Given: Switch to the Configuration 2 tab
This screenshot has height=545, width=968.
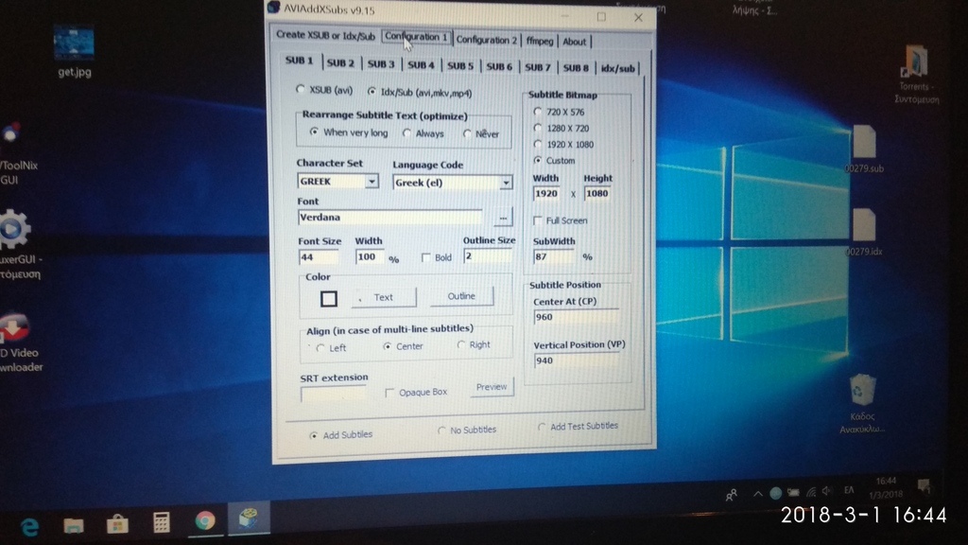Looking at the screenshot, I should pyautogui.click(x=487, y=41).
